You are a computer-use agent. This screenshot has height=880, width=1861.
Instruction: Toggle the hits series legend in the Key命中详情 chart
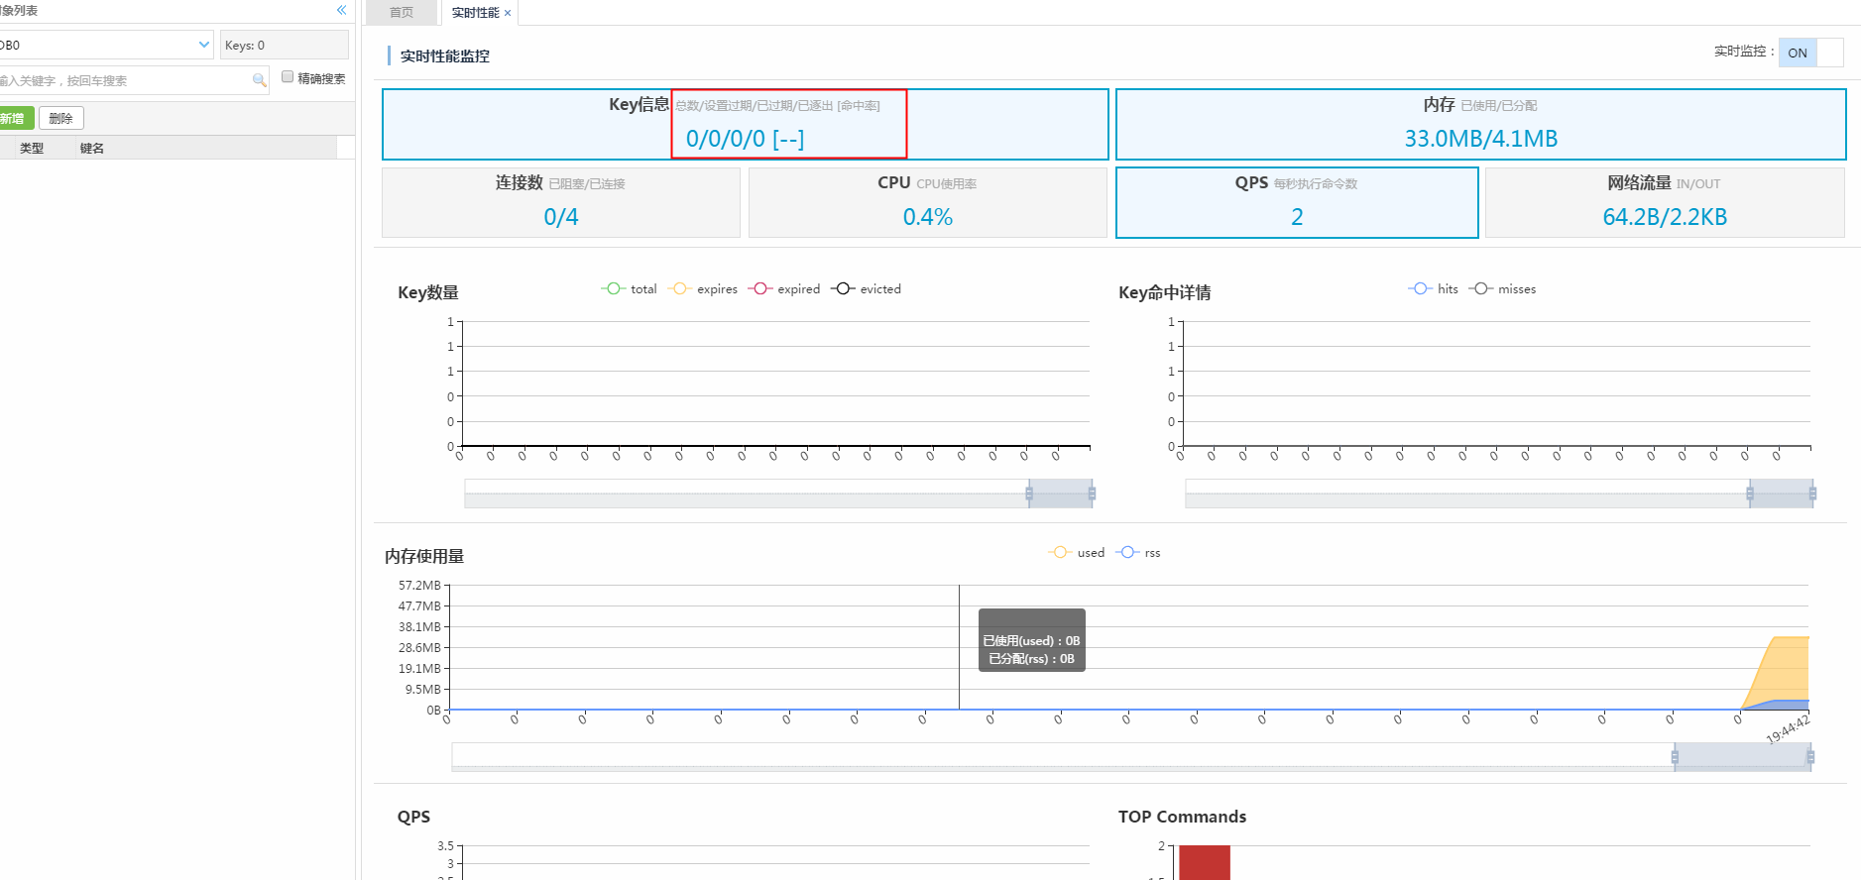pos(1434,288)
